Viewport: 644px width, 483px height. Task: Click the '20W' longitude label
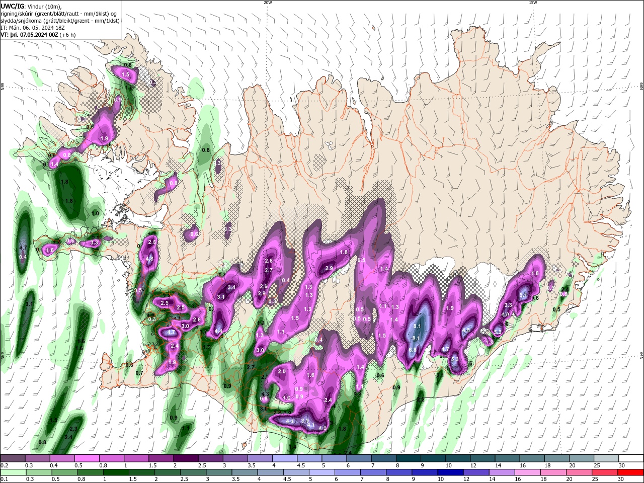pos(268,3)
